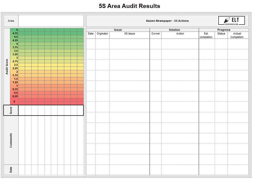
Task: Click the audit score value '3.75'
Action: (15, 47)
